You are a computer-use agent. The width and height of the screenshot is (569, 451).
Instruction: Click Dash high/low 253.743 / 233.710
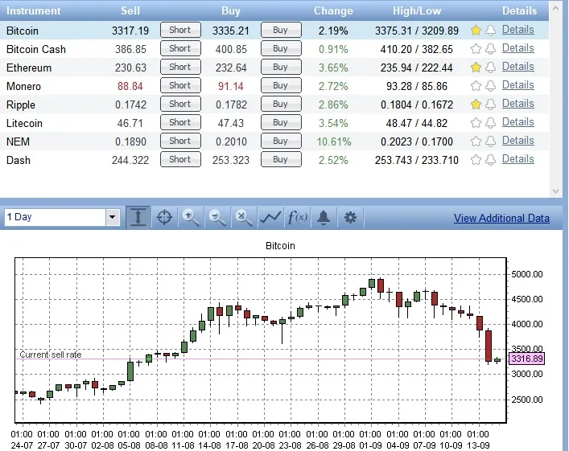click(x=417, y=160)
